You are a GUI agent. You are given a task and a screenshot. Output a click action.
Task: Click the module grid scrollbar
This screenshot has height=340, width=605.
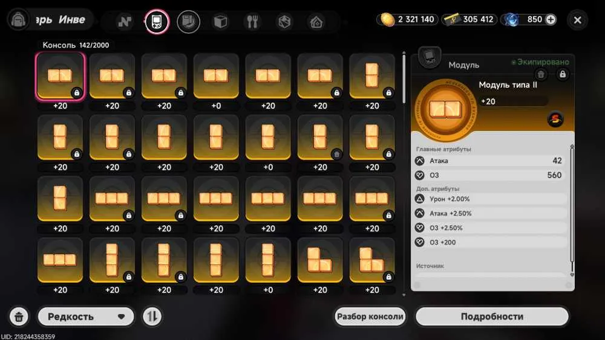coord(404,79)
